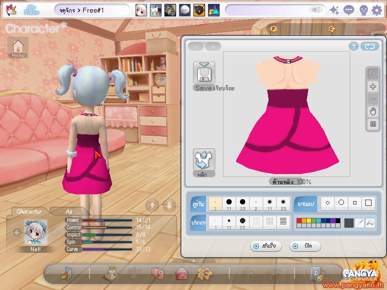This screenshot has width=387, height=290.
Task: Pick the teal color swatch
Action: 318,220
